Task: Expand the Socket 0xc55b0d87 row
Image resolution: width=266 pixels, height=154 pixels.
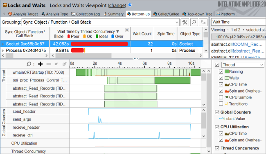Action: pos(3,44)
